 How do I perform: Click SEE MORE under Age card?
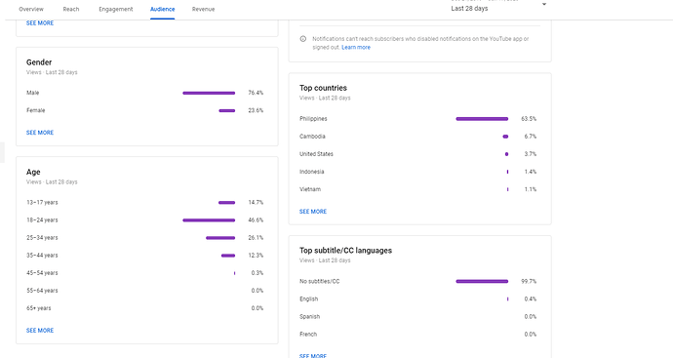tap(40, 331)
